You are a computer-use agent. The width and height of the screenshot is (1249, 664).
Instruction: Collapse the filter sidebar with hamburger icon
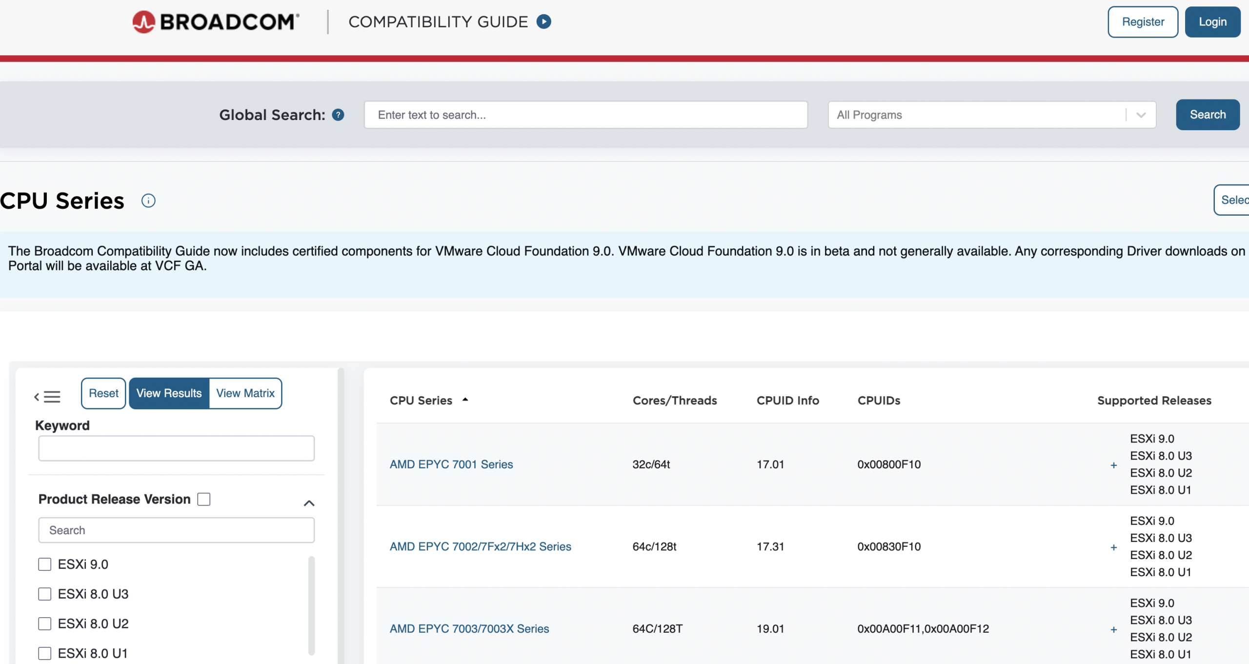click(x=47, y=397)
